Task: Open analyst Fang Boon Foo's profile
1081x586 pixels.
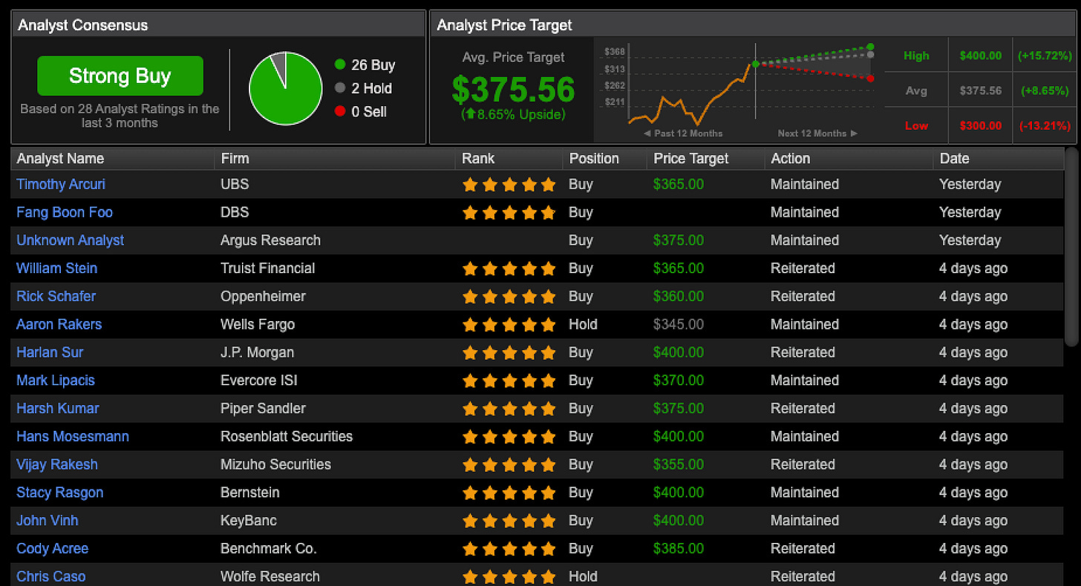Action: [x=65, y=212]
